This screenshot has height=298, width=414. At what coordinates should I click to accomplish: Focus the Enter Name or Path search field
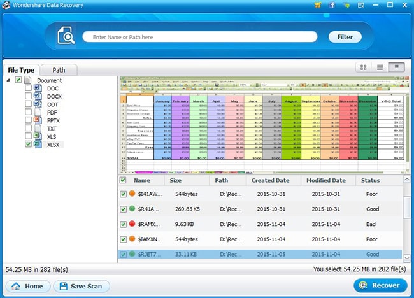coord(200,37)
